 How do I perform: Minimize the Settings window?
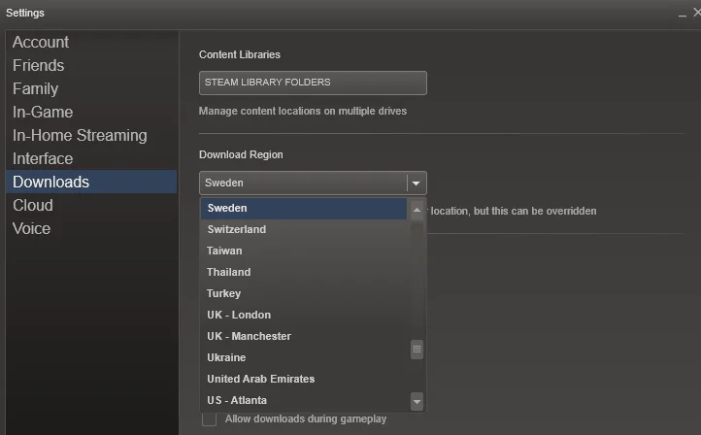[x=683, y=14]
